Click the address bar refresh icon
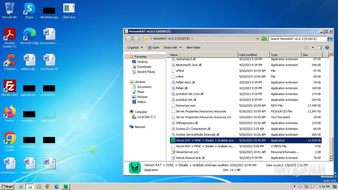The image size is (338, 190). 264,39
